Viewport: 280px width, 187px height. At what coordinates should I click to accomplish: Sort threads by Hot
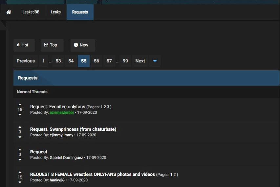click(x=24, y=45)
